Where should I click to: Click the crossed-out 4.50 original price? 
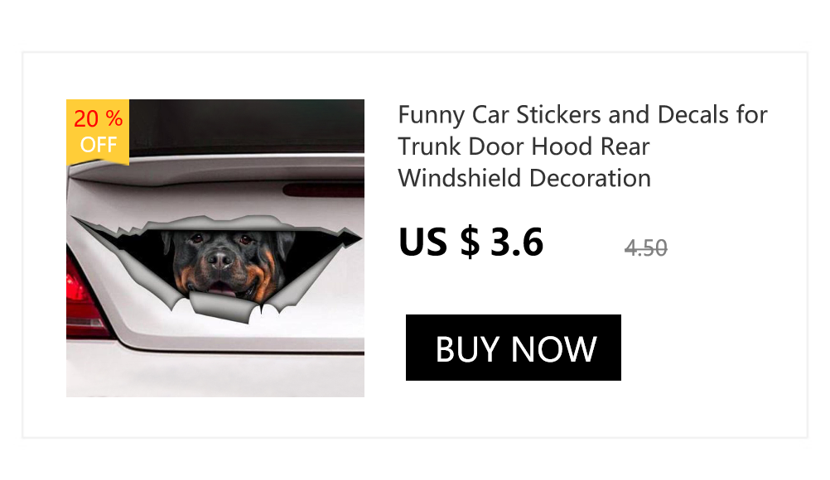click(646, 248)
